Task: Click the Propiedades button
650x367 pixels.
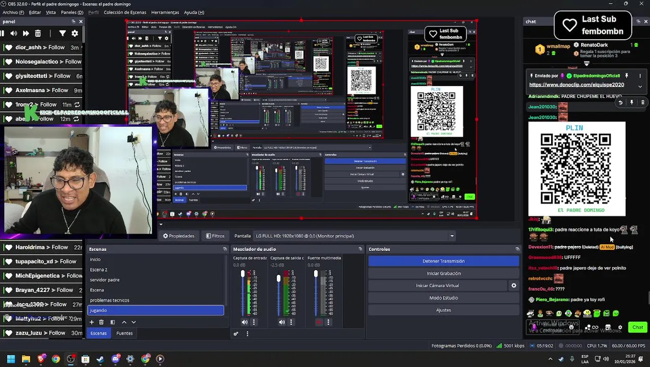Action: [178, 236]
